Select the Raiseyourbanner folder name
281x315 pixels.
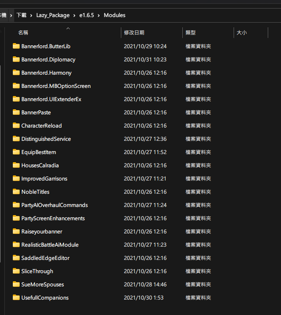tap(42, 232)
